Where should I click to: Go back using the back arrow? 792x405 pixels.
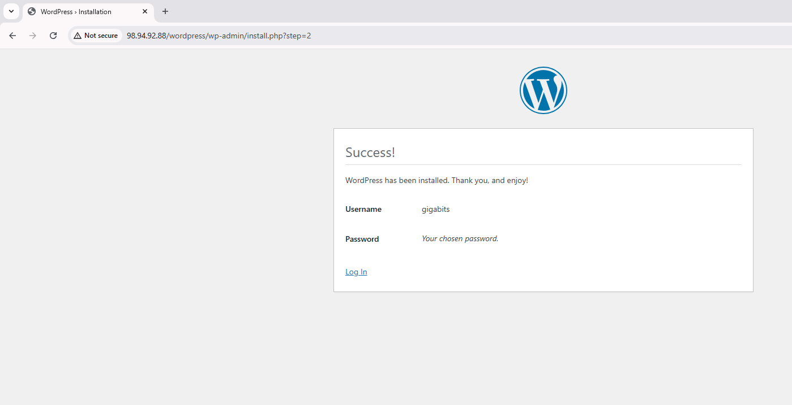[x=12, y=36]
